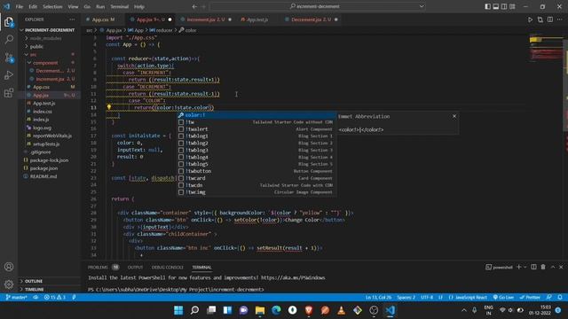Open command center search dropdown
Viewport: 568px width, 319px height.
(x=422, y=6)
